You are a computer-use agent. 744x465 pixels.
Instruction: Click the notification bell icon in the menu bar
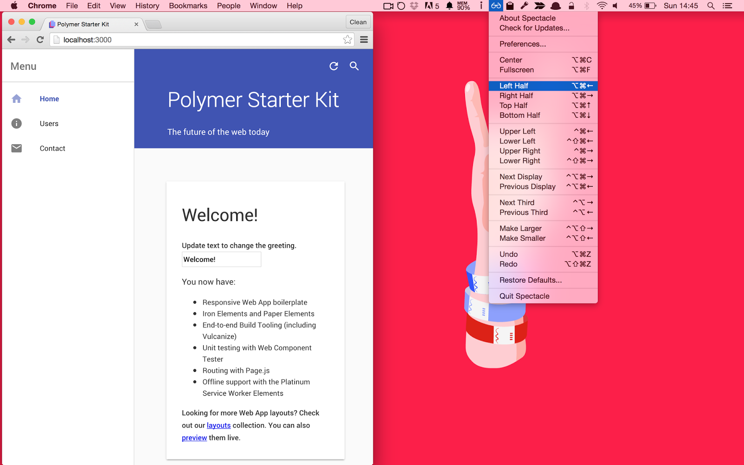coord(449,6)
